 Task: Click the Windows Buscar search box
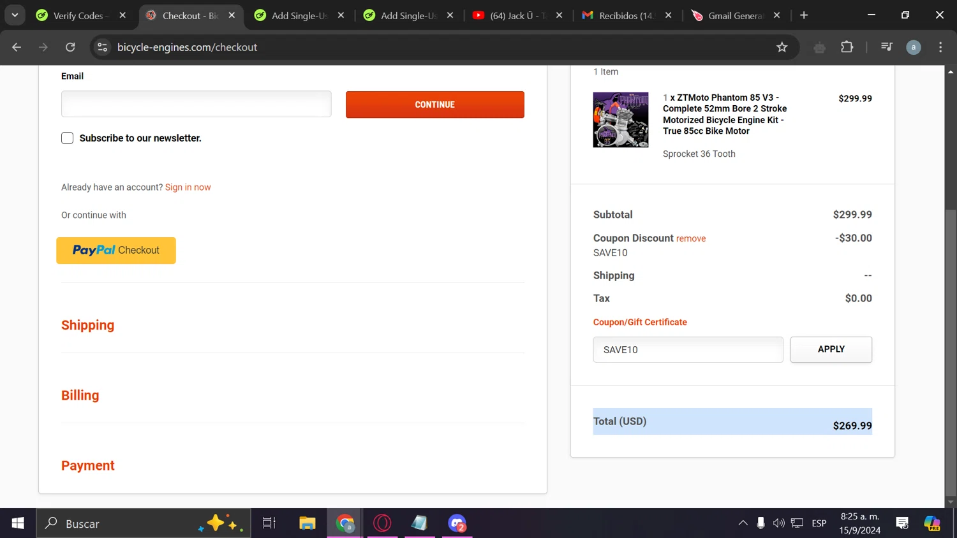tap(144, 523)
